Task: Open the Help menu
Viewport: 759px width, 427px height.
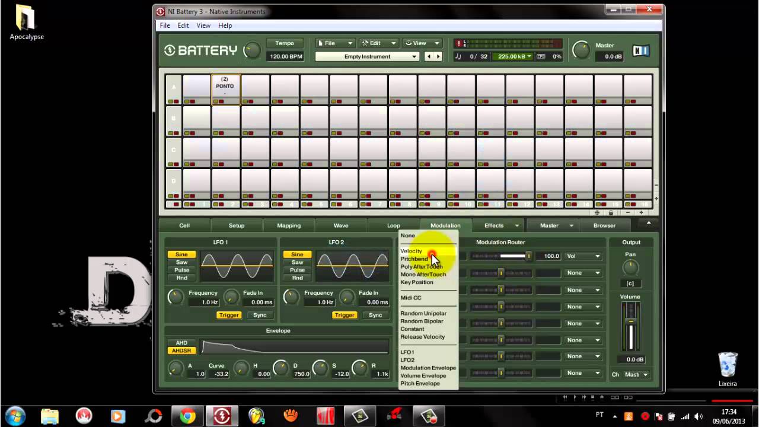Action: click(225, 26)
